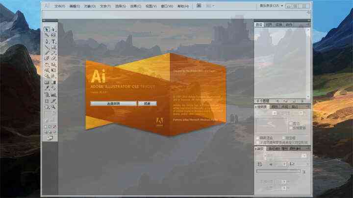Open the 帮助(H) menu
353x198 pixels.
183,6
